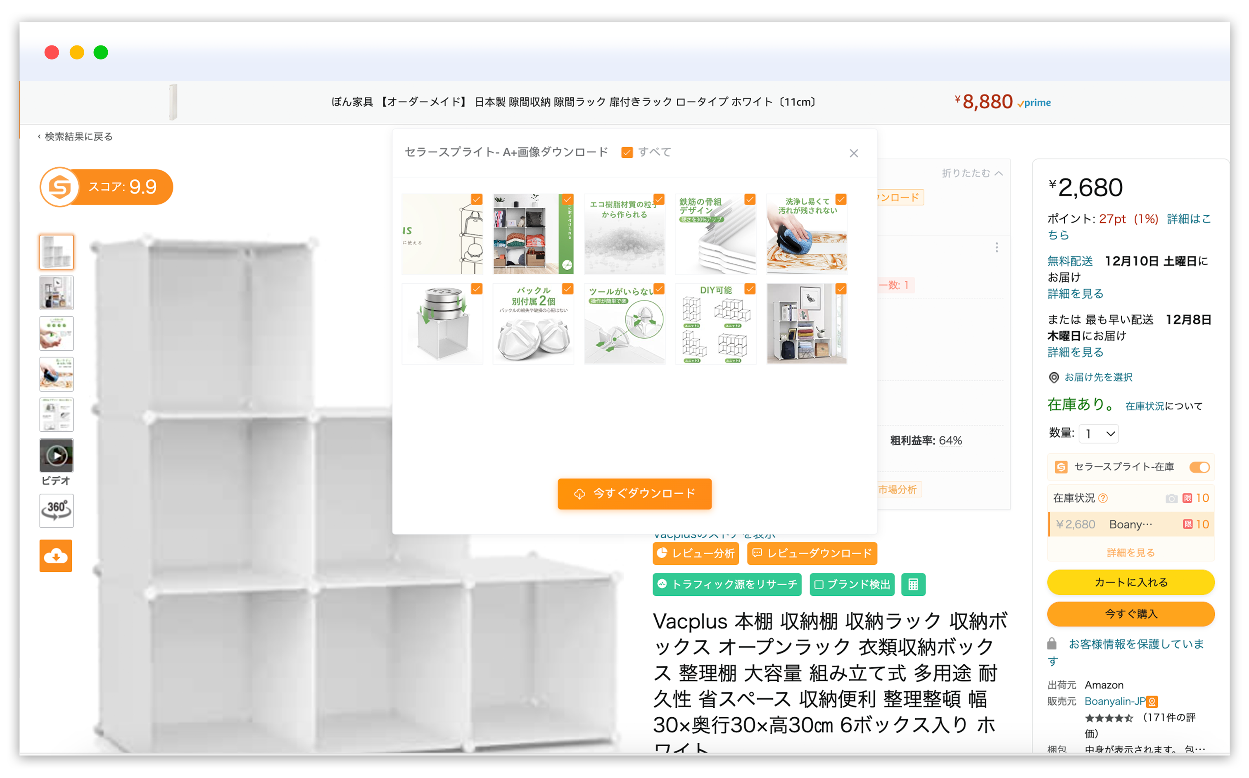The image size is (1249, 778).
Task: Open the Boanyalin-JP seller link
Action: (x=1115, y=701)
